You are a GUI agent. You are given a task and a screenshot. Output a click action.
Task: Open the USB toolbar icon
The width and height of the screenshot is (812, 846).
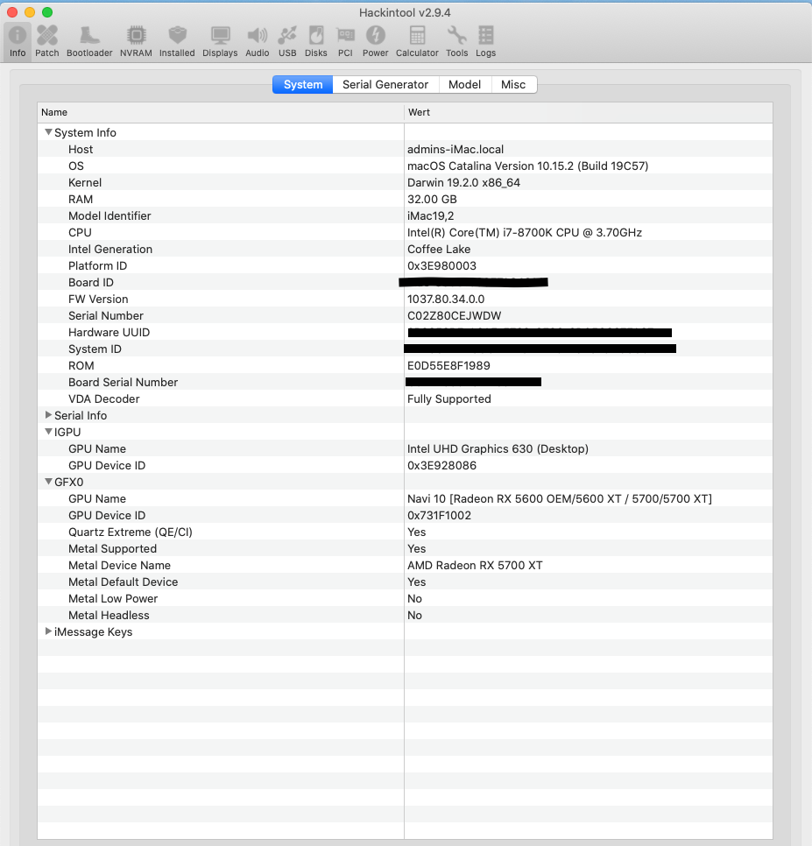point(287,41)
